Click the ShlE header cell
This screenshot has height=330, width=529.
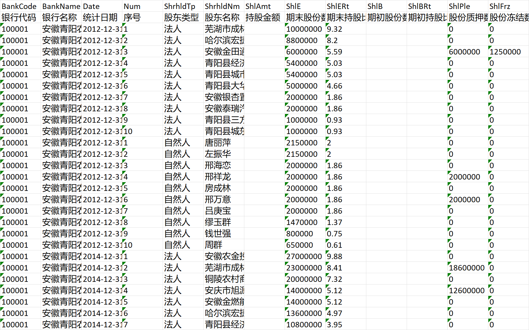point(305,6)
